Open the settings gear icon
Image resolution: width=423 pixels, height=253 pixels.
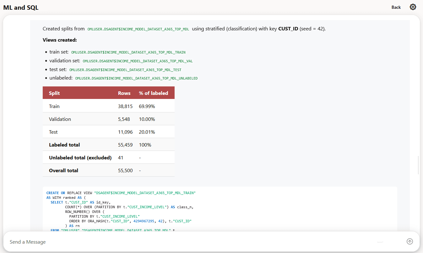(x=413, y=7)
